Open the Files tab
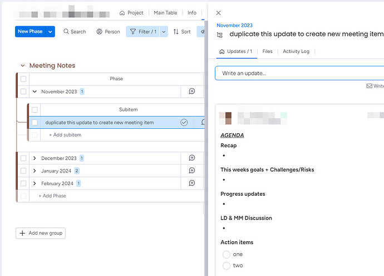 pyautogui.click(x=267, y=51)
